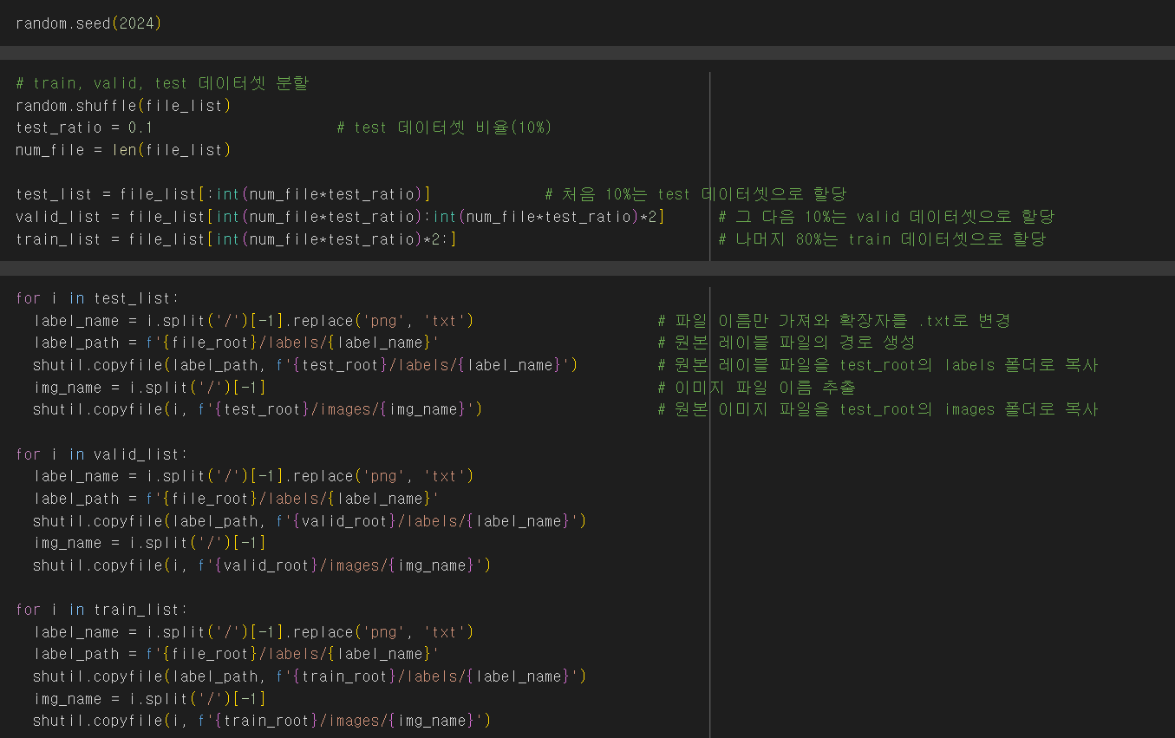
Task: Click the 'for i in test_list:' line
Action: tap(97, 298)
